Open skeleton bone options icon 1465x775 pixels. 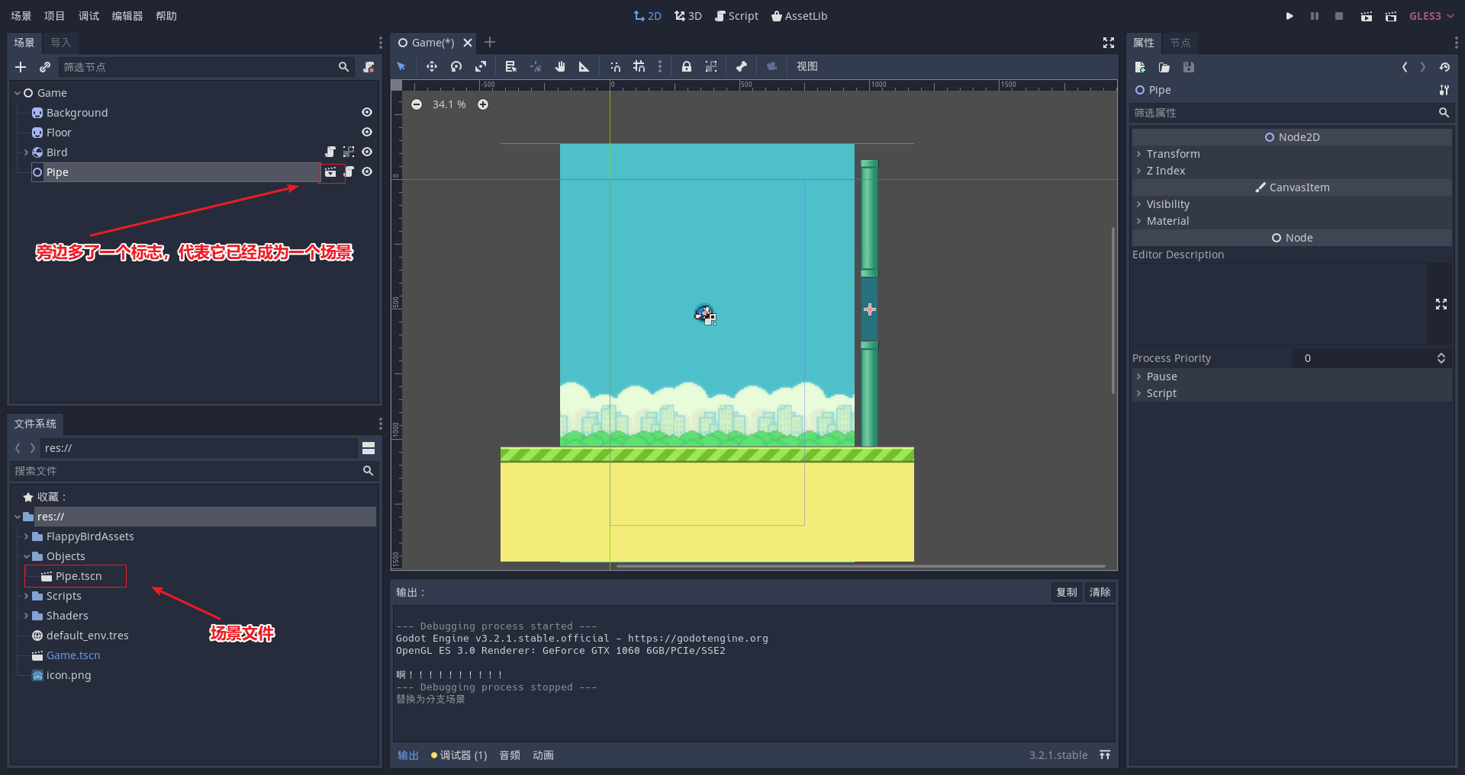tap(742, 66)
